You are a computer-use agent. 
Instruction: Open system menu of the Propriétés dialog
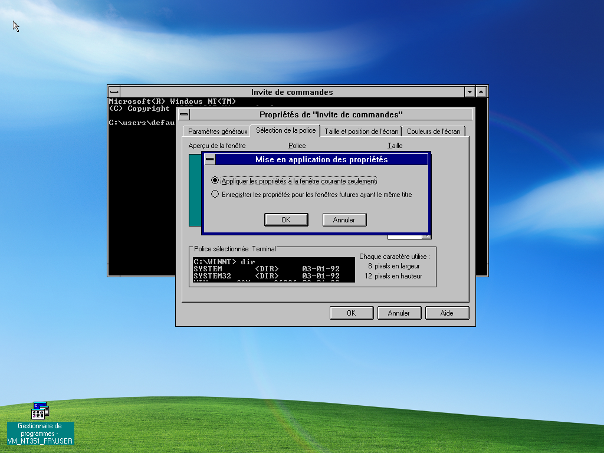(x=184, y=114)
